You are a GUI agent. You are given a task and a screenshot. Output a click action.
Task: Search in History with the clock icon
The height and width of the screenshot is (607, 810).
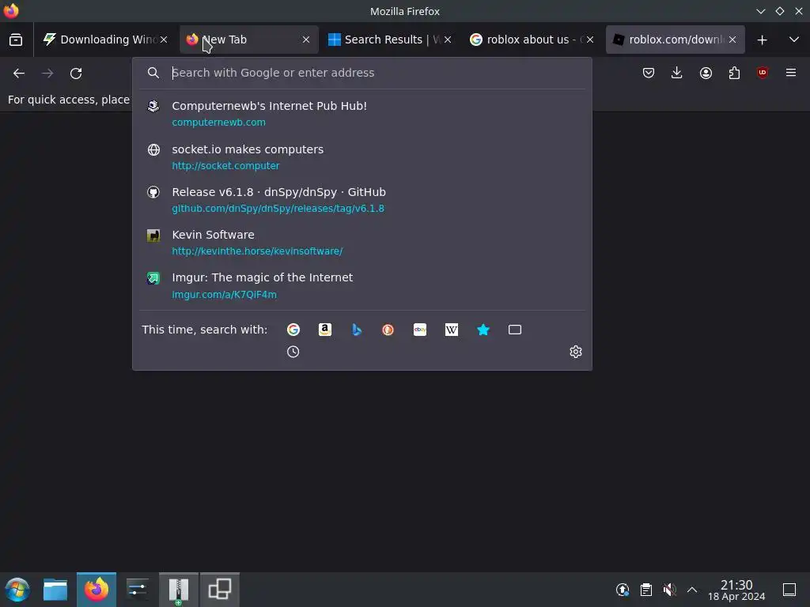tap(293, 352)
